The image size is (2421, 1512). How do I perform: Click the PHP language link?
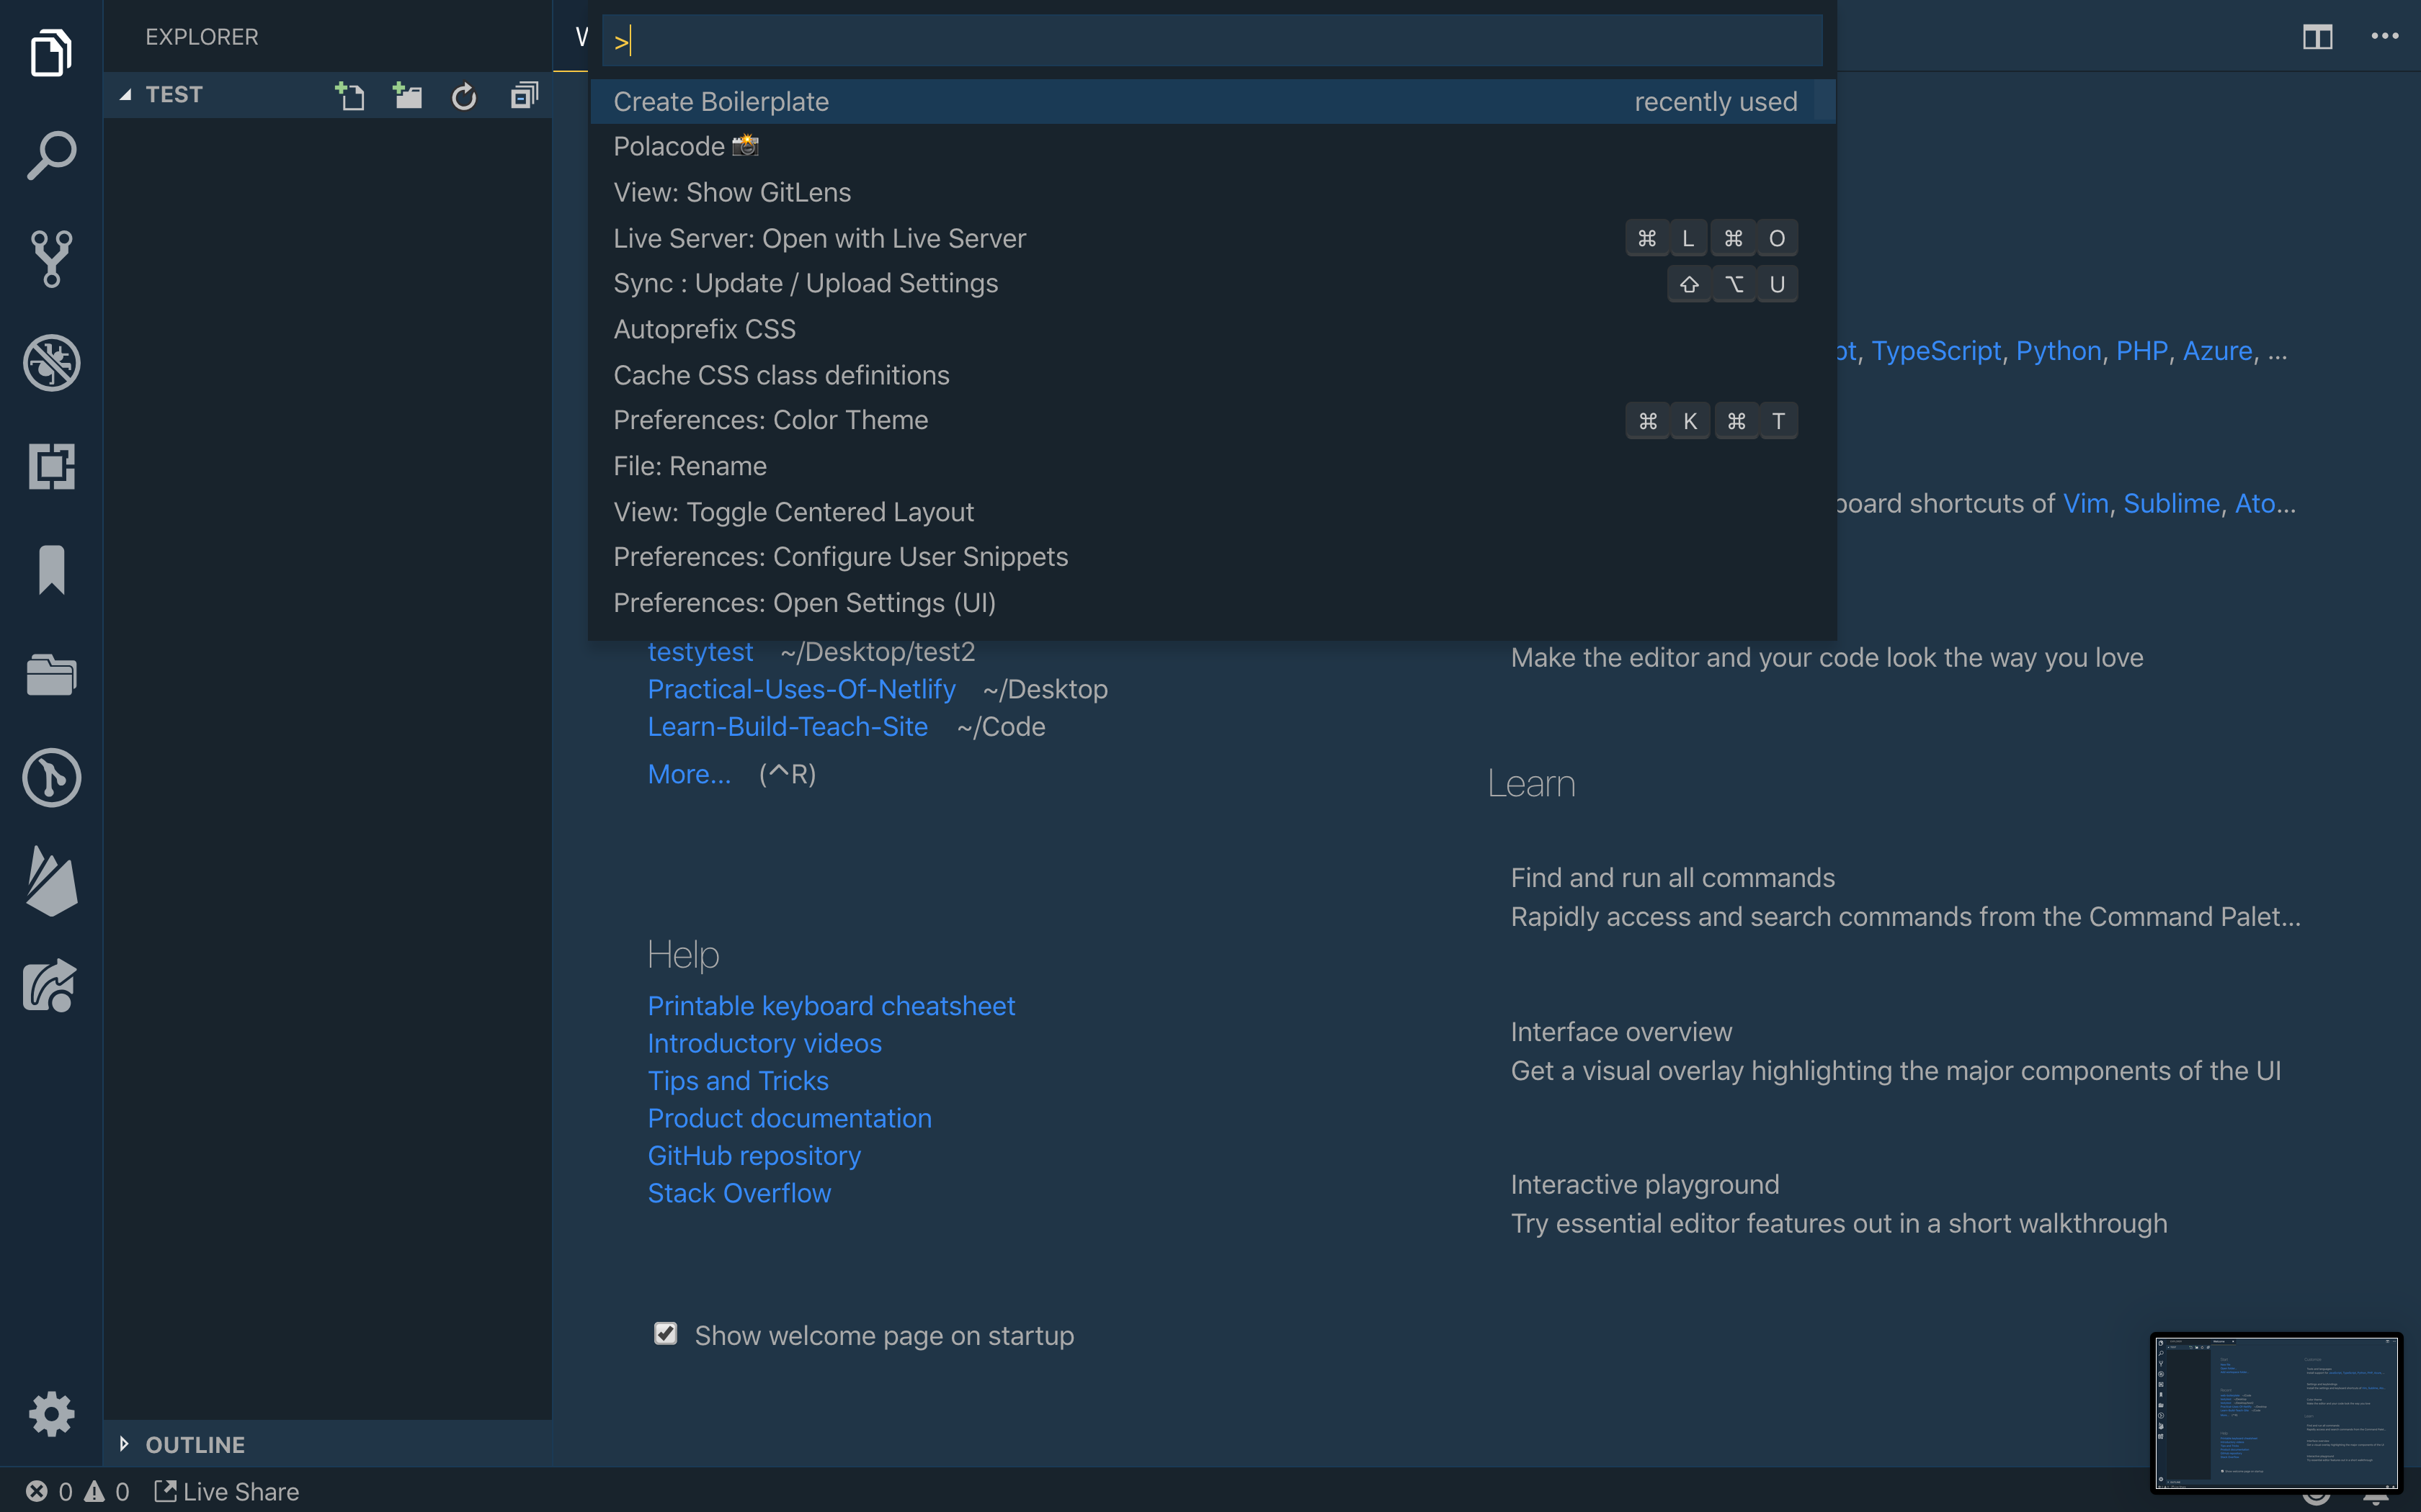[x=2141, y=351]
